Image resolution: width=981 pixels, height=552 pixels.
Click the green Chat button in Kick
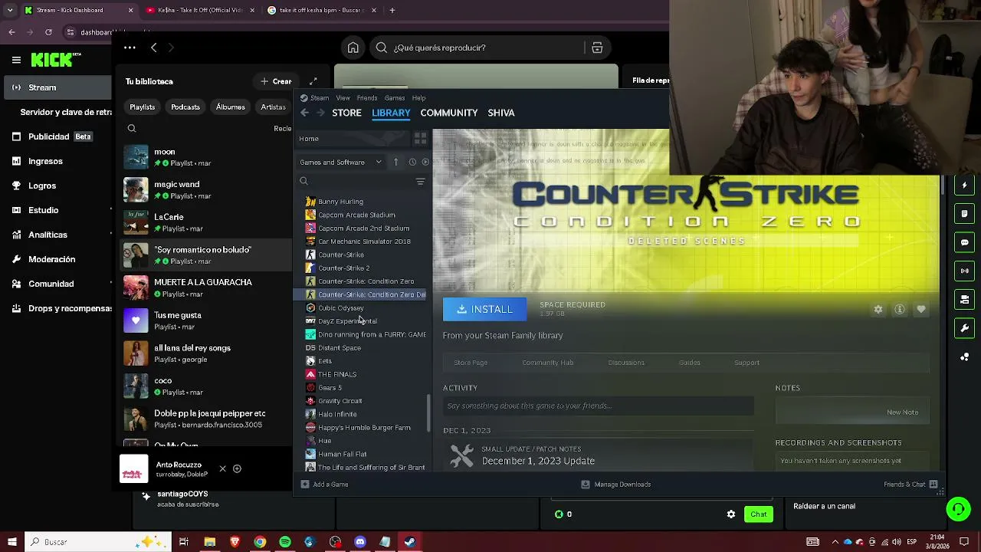pos(759,514)
